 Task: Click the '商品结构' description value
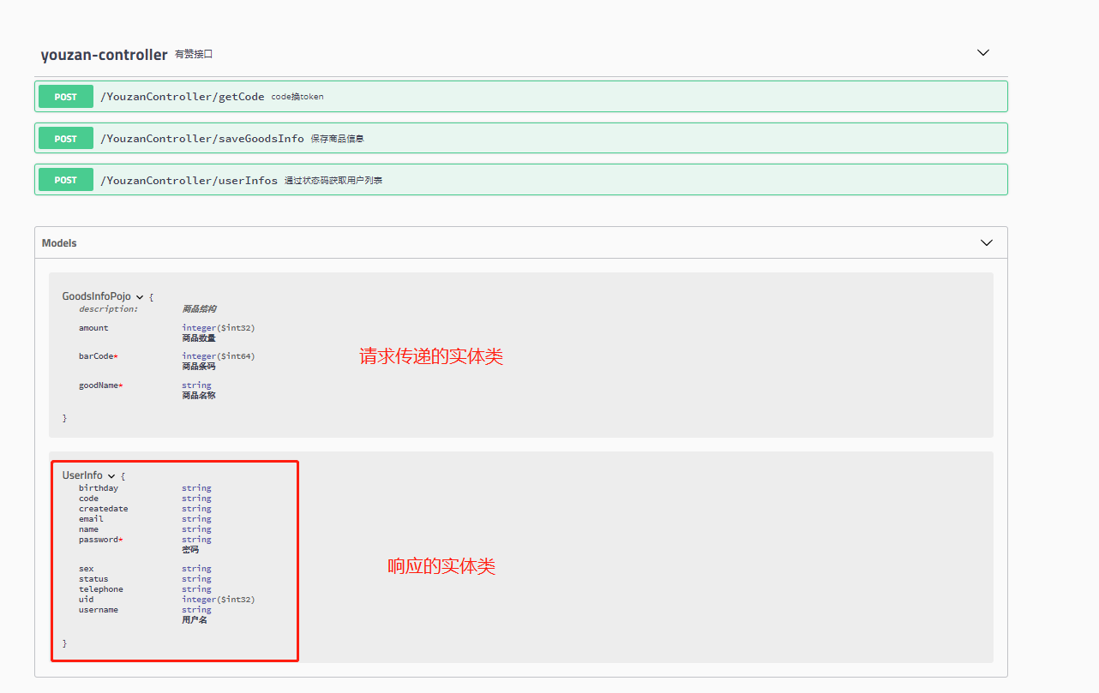[199, 309]
